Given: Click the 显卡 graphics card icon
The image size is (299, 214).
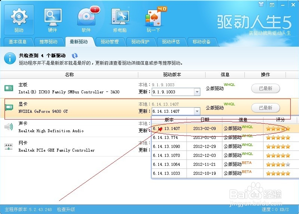Looking at the screenshot, I should pyautogui.click(x=9, y=108).
